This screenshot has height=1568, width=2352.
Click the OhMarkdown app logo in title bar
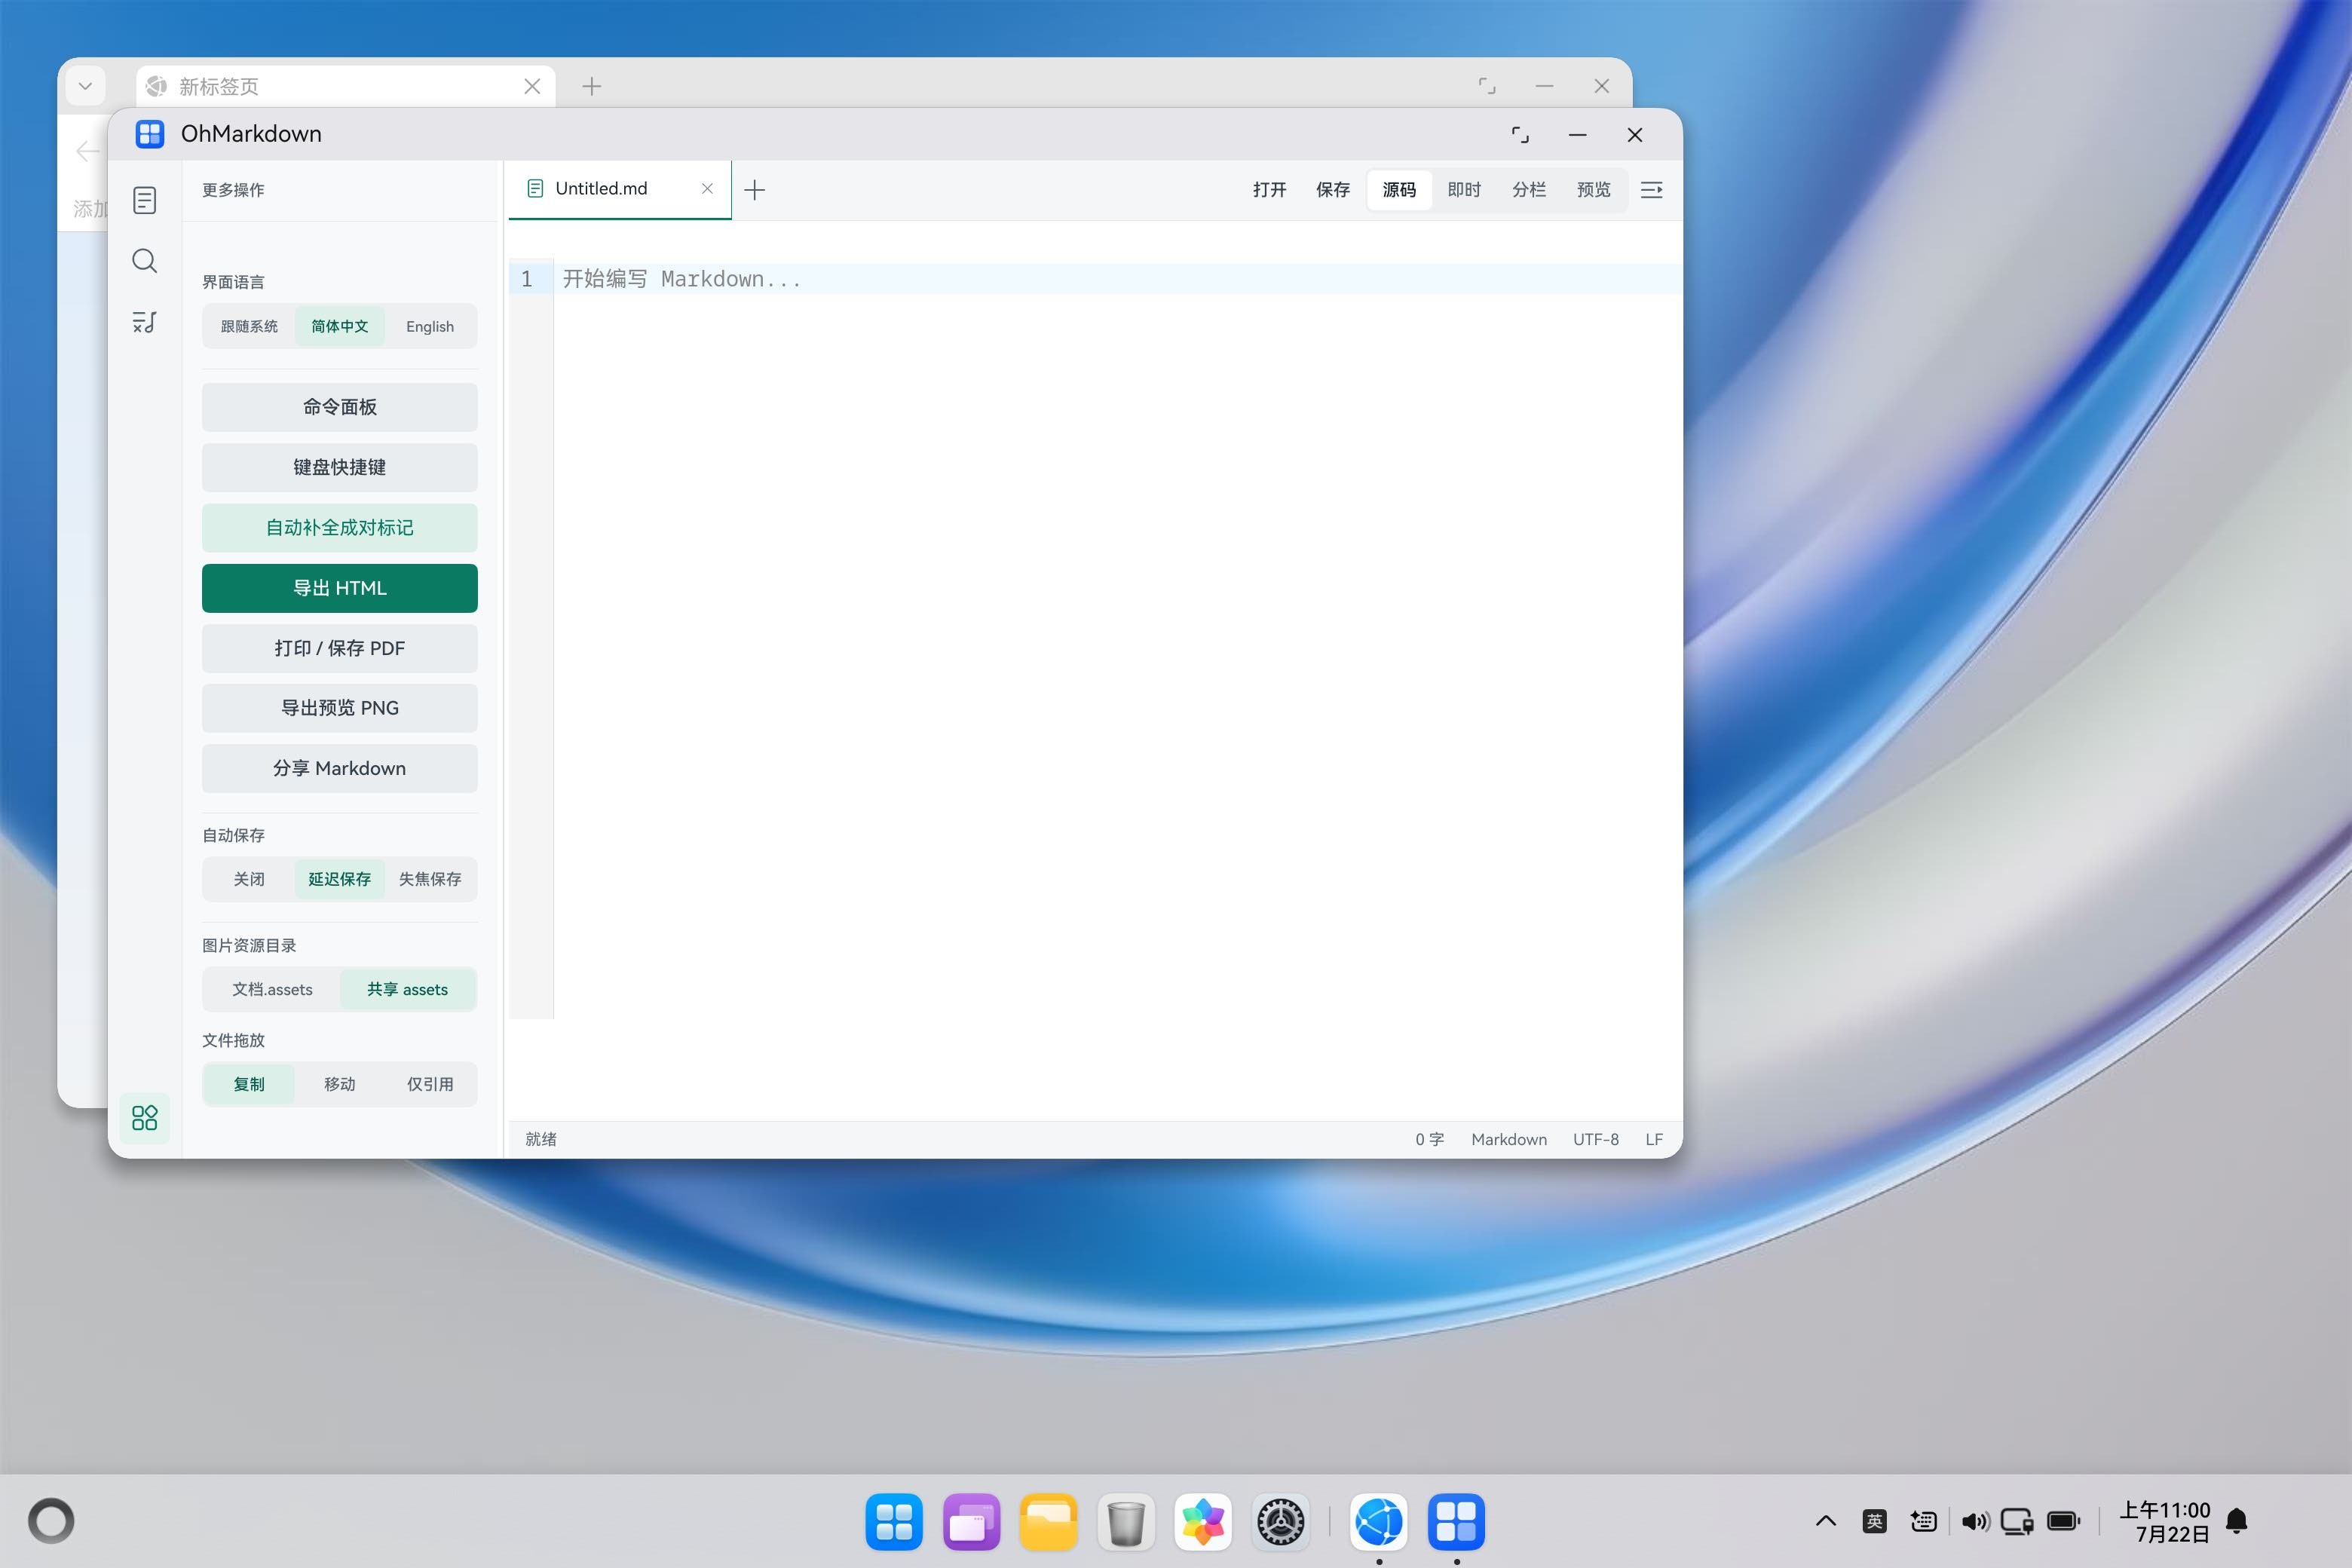tap(150, 134)
